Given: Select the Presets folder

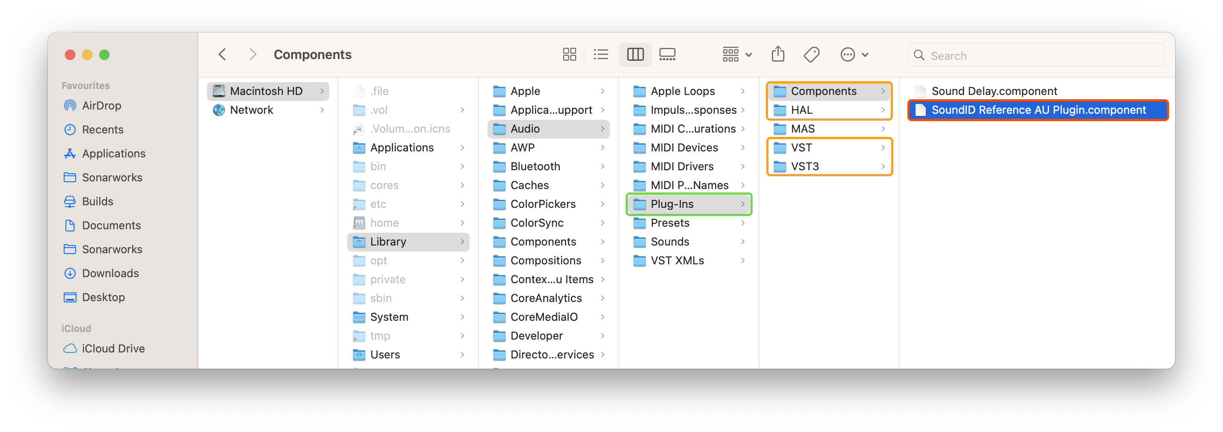Looking at the screenshot, I should click(x=689, y=223).
